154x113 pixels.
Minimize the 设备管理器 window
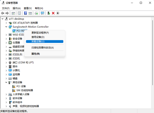click(x=132, y=3)
